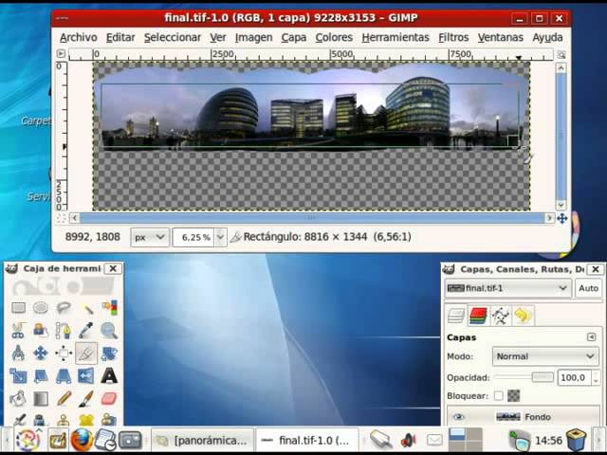Open the Herramientas menu
The width and height of the screenshot is (607, 455).
click(x=395, y=38)
